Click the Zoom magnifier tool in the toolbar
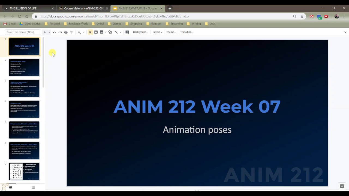The height and width of the screenshot is (196, 349). tap(79, 32)
